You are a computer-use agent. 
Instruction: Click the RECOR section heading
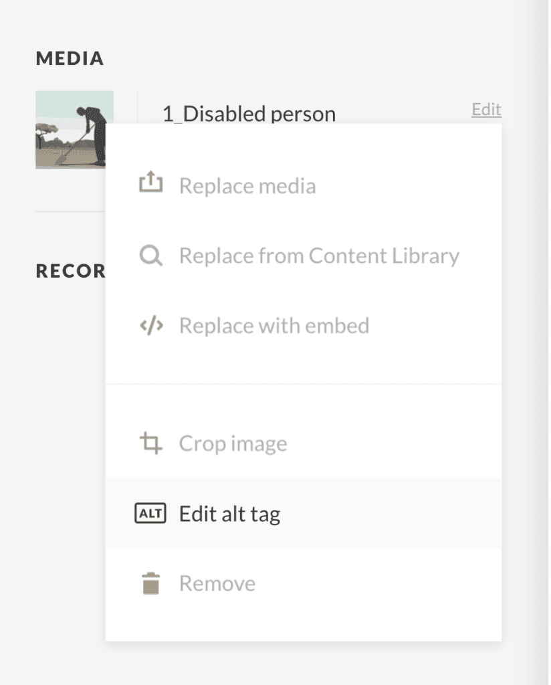coord(71,270)
